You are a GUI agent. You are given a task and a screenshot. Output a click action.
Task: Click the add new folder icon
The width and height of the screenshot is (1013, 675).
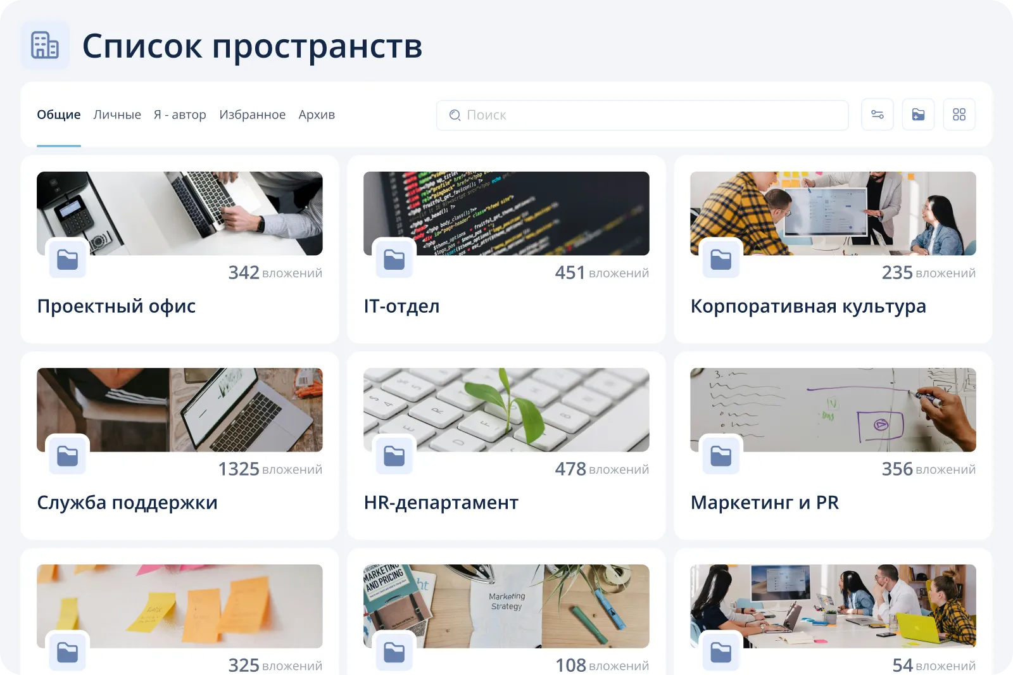tap(918, 115)
